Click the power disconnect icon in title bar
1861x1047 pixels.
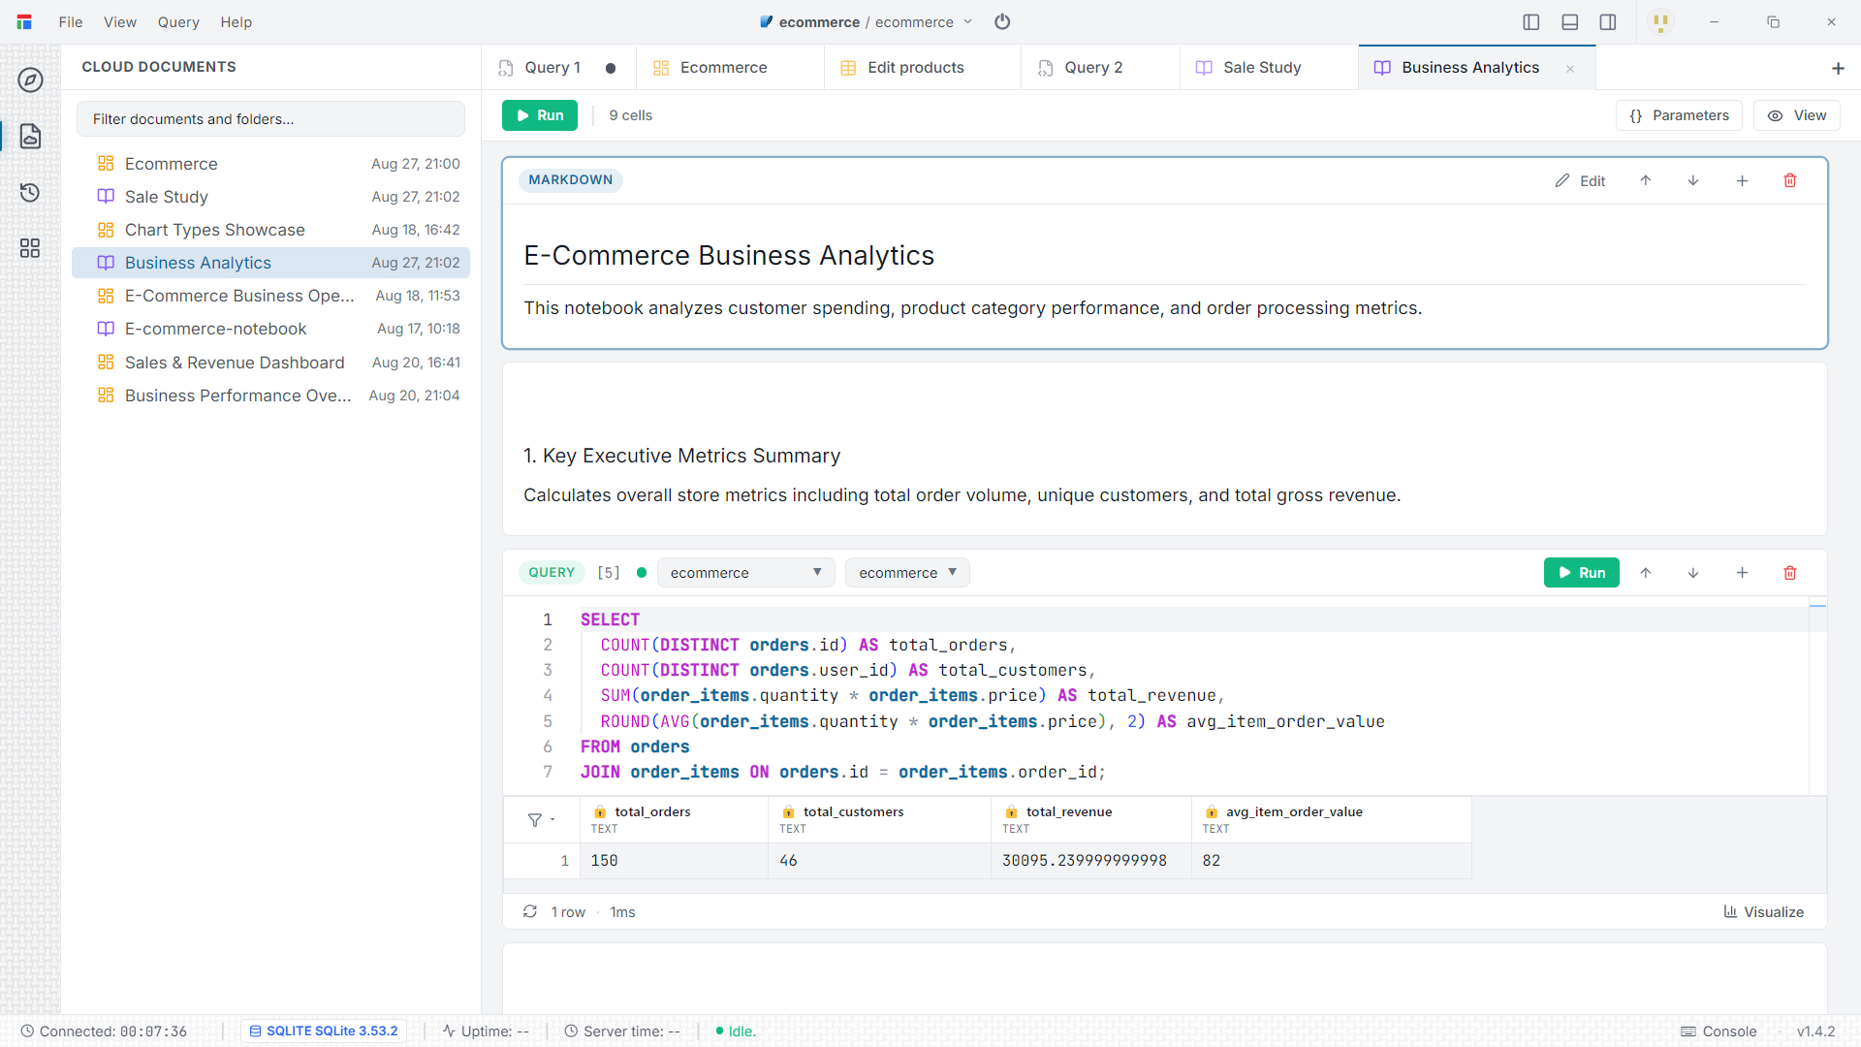1002,21
